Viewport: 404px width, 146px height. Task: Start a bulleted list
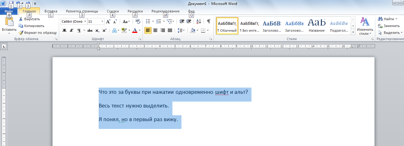tap(148, 21)
